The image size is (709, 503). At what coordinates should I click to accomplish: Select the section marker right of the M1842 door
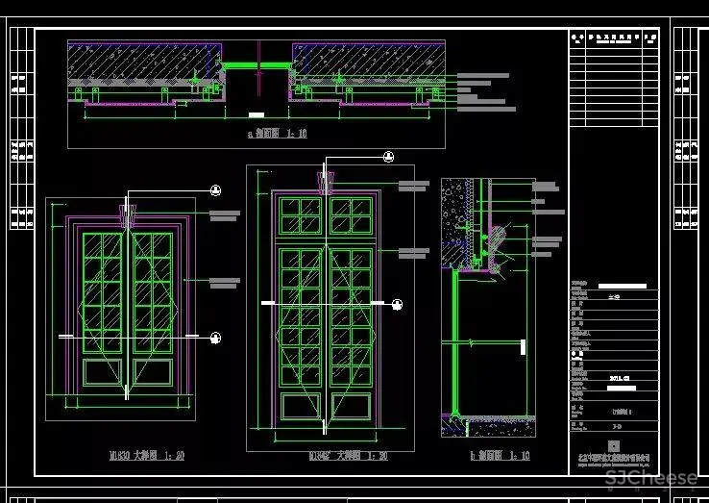click(395, 304)
